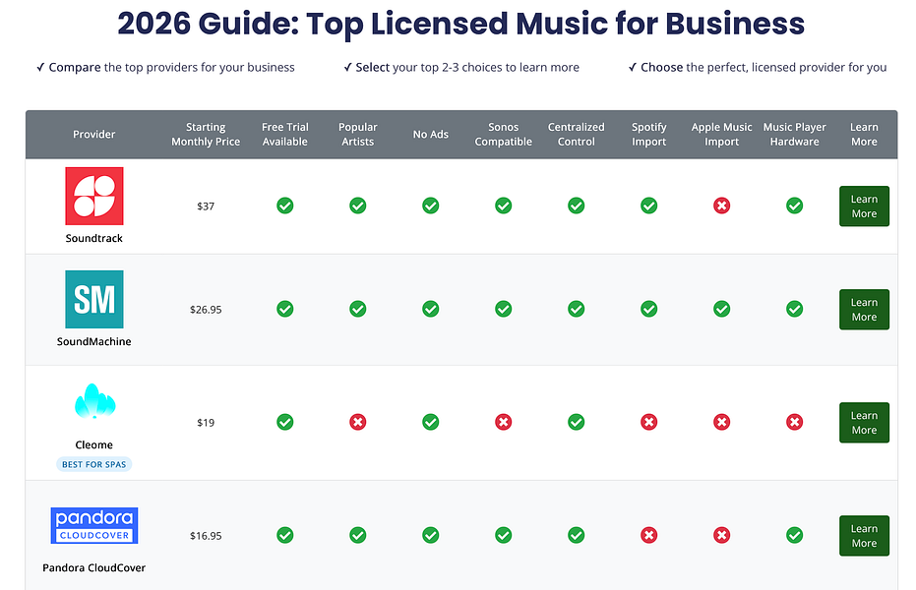Click Learn More for SoundMachine
The image size is (916, 590).
864,310
